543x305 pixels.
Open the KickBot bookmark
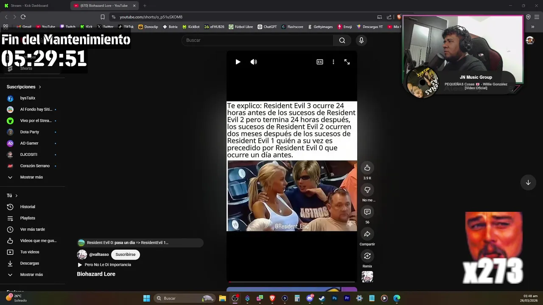coord(191,27)
